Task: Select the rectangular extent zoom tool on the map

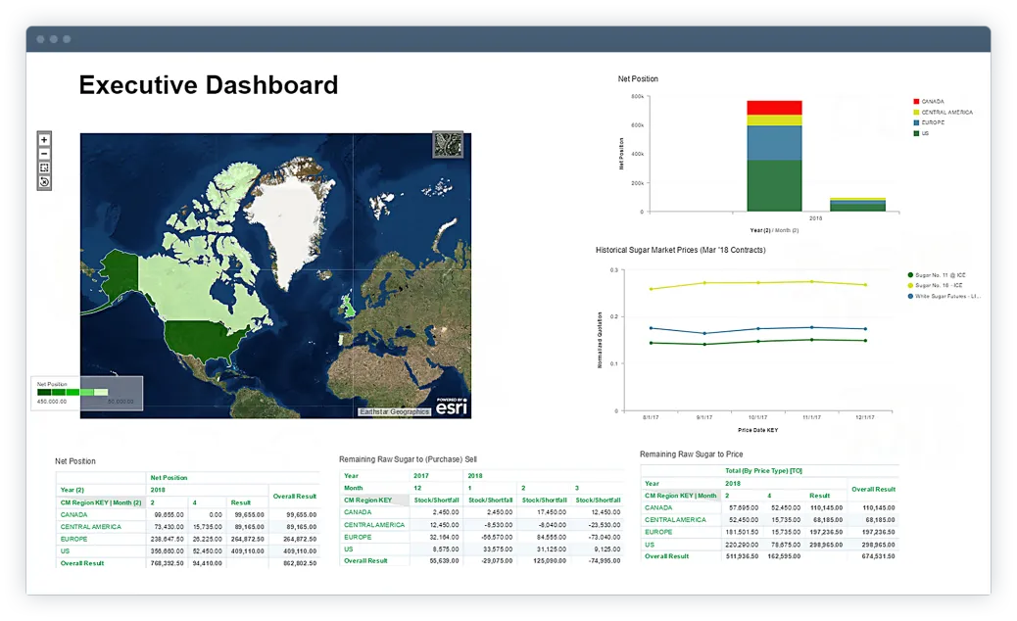Action: 42,167
